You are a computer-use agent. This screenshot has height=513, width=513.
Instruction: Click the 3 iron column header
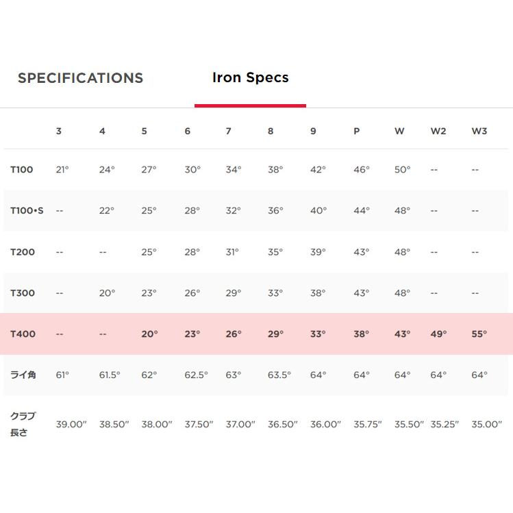coord(59,131)
